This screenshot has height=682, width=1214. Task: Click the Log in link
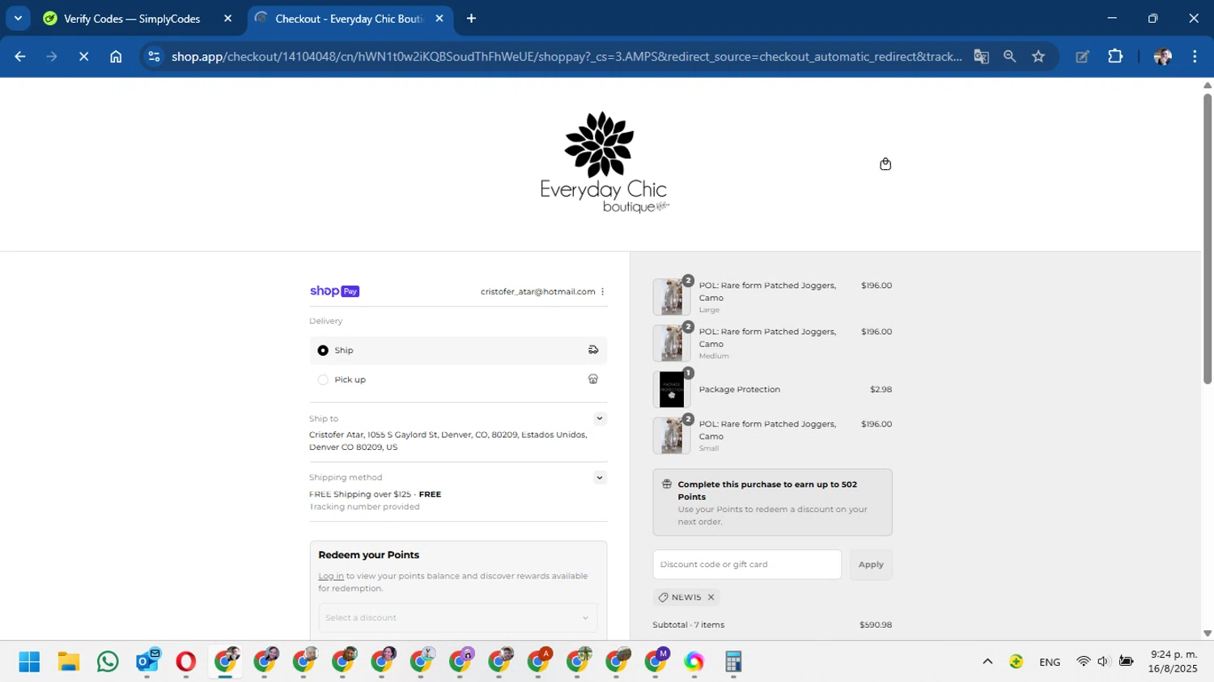[331, 576]
